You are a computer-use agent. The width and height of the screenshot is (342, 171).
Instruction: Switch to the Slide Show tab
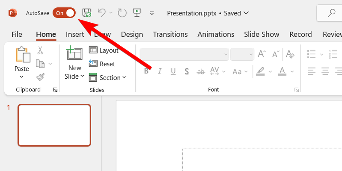[x=262, y=34]
